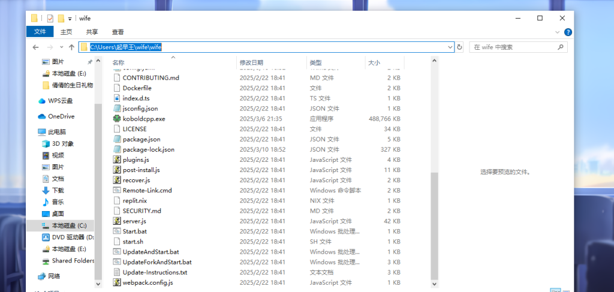
Task: Click the OneDrive cloud icon in sidebar
Action: click(x=42, y=116)
